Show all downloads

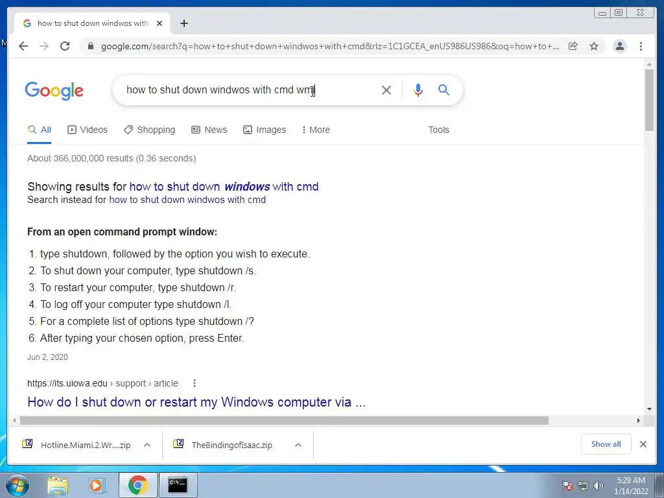point(606,444)
